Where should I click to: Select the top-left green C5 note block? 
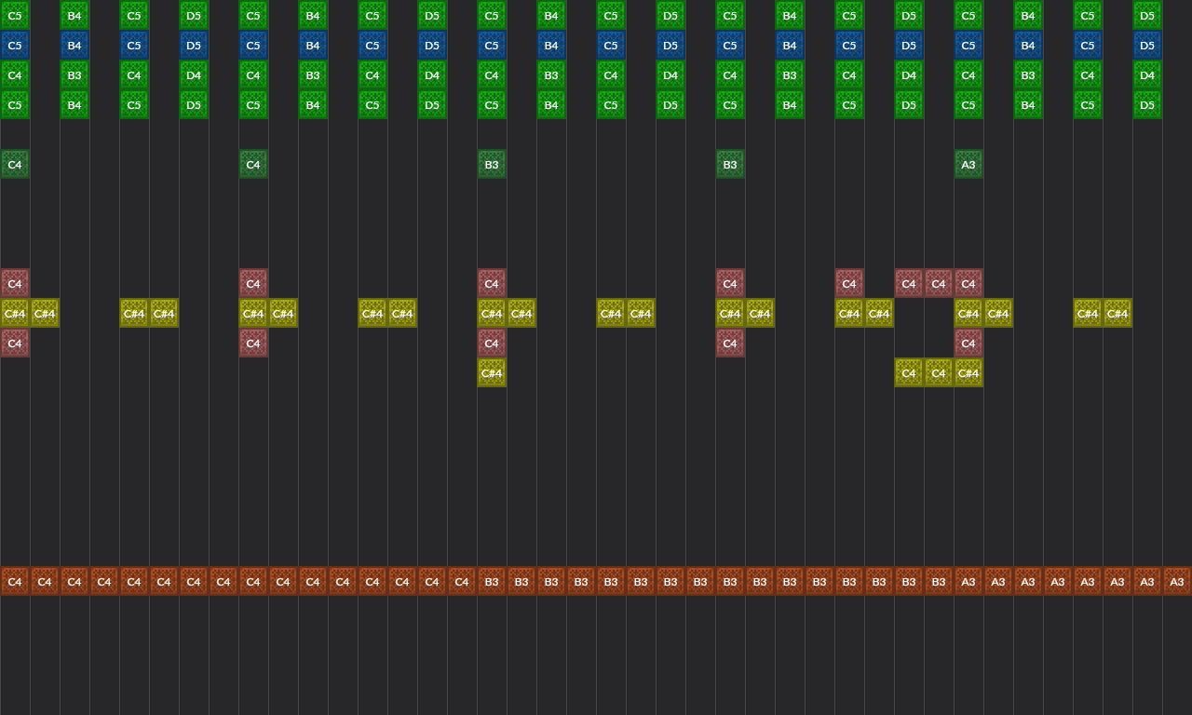[15, 16]
